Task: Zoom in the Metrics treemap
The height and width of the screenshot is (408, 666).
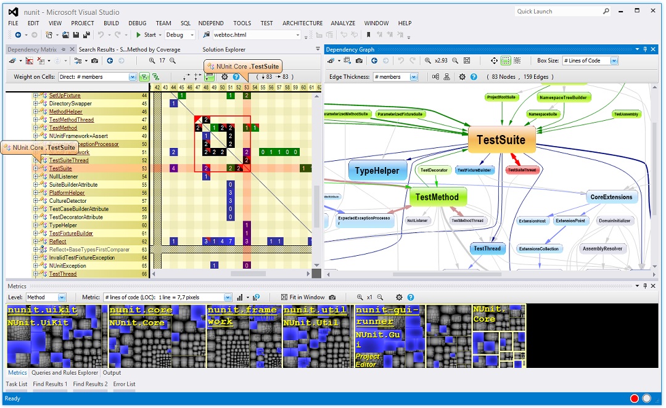Action: 360,297
